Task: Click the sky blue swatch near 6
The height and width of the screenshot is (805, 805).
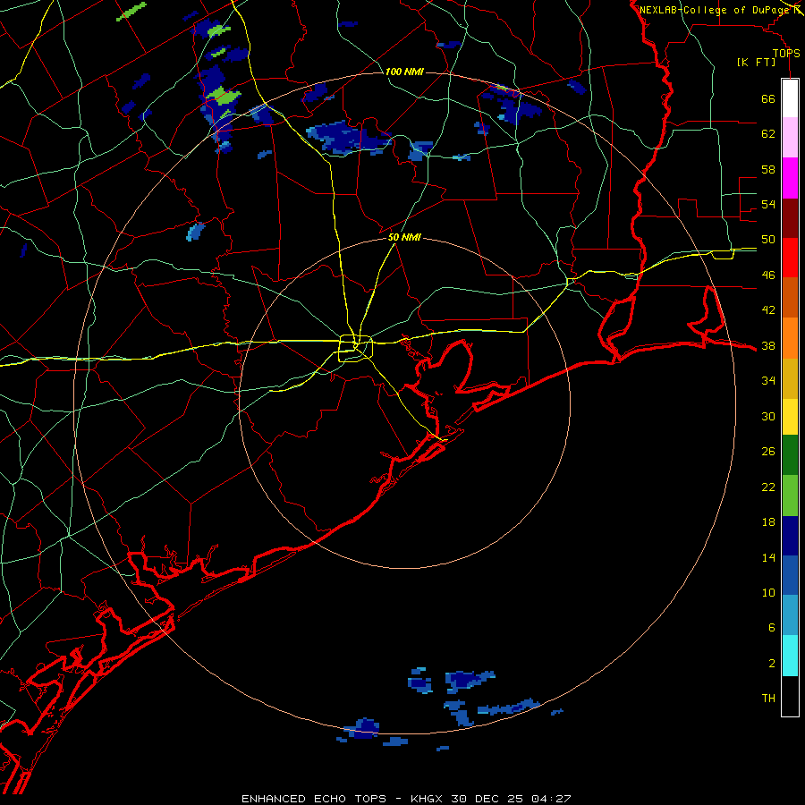Action: pos(790,615)
